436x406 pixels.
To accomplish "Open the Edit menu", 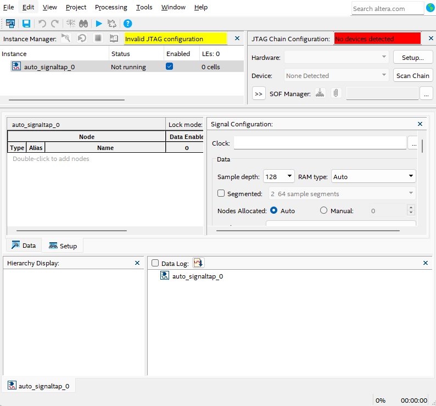I will coord(28,7).
